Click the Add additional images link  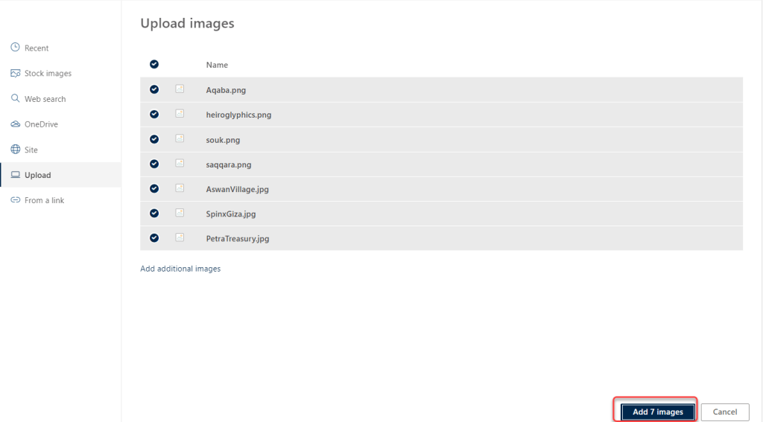pyautogui.click(x=180, y=269)
